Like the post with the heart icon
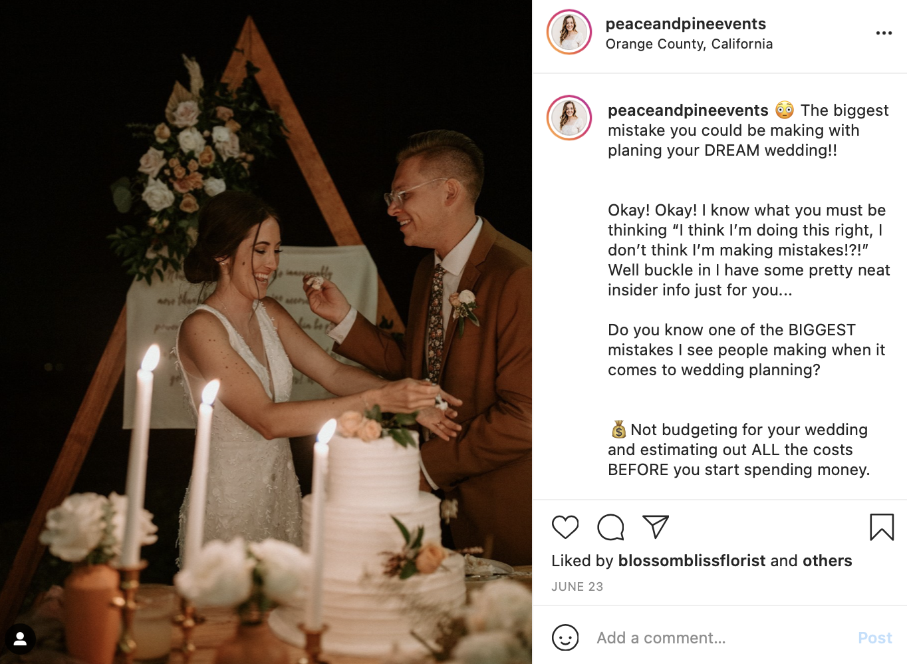This screenshot has width=907, height=664. tap(565, 527)
